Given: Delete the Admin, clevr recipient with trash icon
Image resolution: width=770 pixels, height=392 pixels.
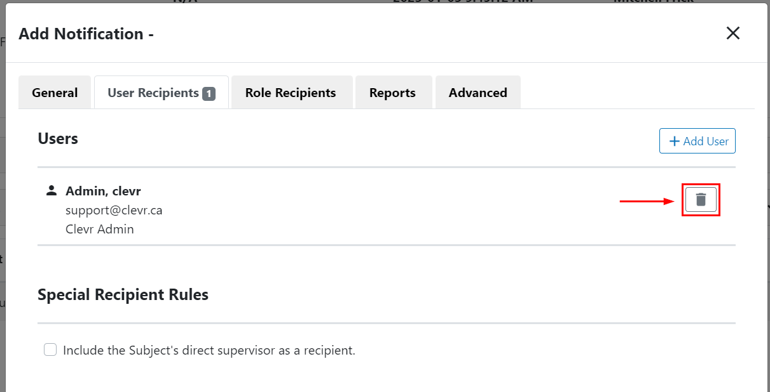Looking at the screenshot, I should [701, 200].
